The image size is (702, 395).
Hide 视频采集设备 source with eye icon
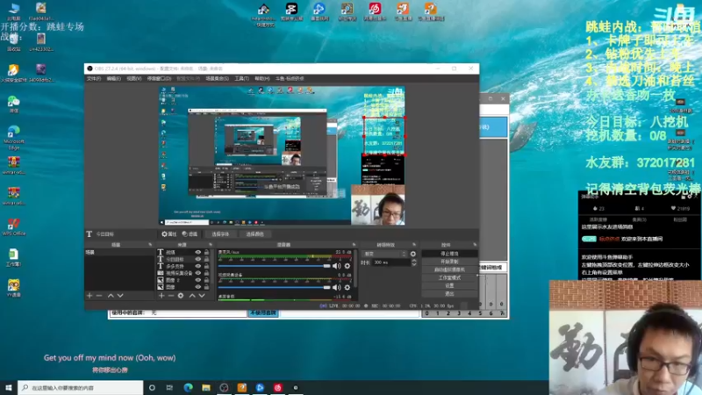pyautogui.click(x=198, y=273)
